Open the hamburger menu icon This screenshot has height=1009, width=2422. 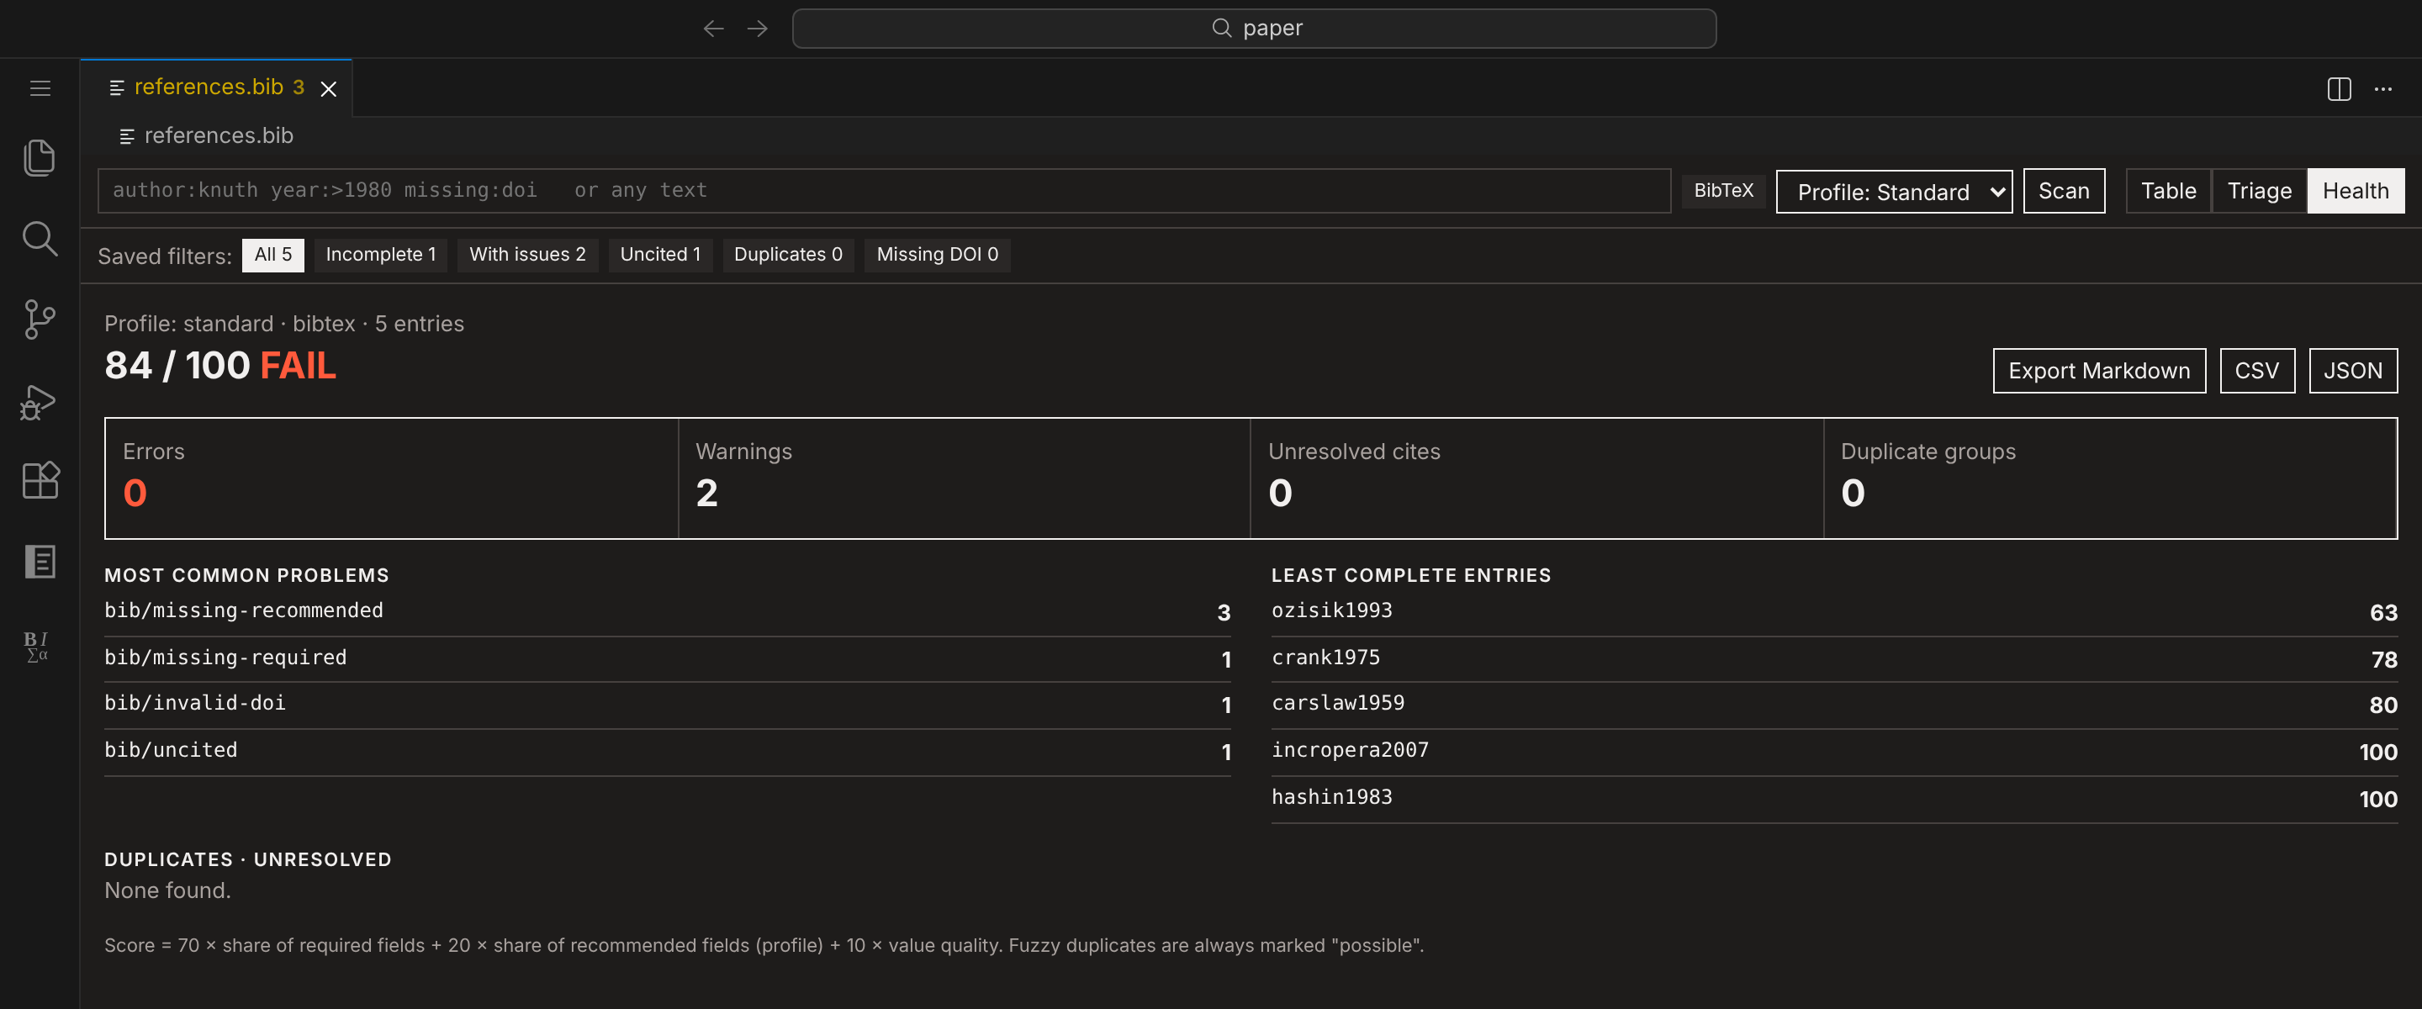40,88
